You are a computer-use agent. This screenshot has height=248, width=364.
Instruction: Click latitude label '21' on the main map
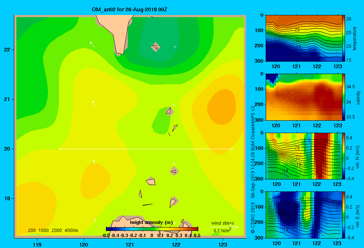pyautogui.click(x=7, y=99)
